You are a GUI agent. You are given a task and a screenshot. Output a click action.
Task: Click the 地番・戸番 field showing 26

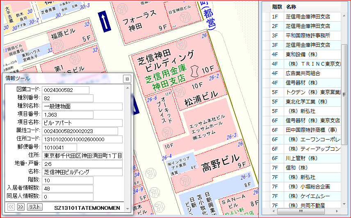pyautogui.click(x=82, y=164)
